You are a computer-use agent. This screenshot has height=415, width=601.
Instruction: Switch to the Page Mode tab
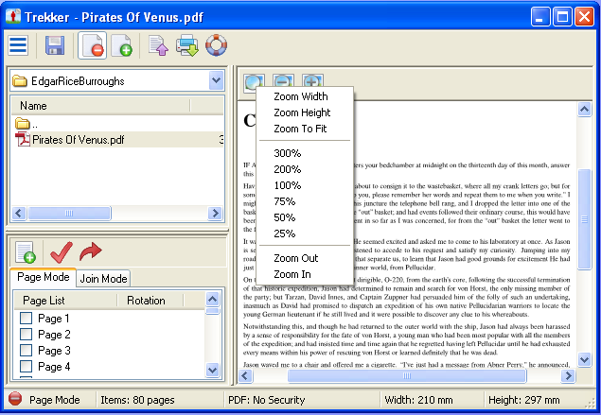[43, 277]
